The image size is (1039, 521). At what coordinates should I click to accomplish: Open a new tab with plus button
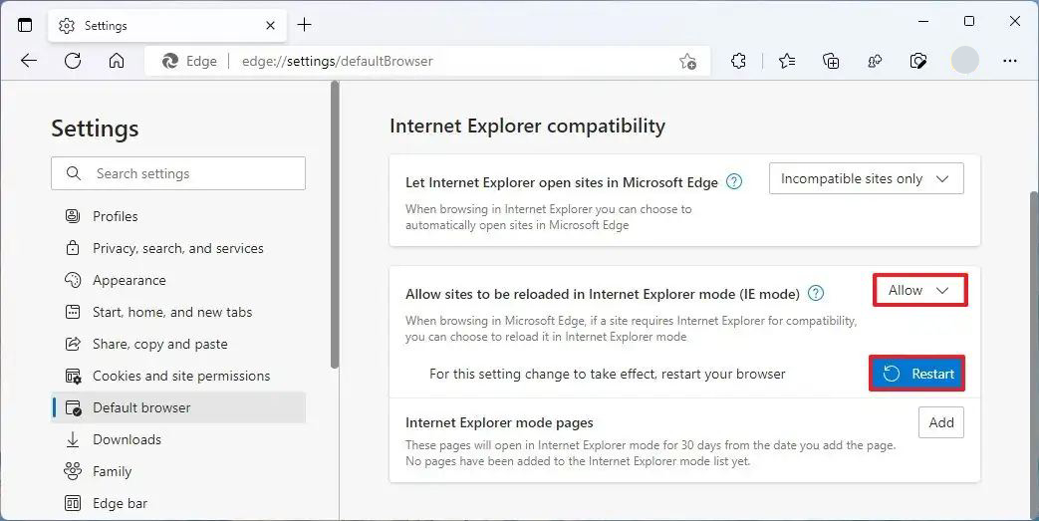coord(304,25)
